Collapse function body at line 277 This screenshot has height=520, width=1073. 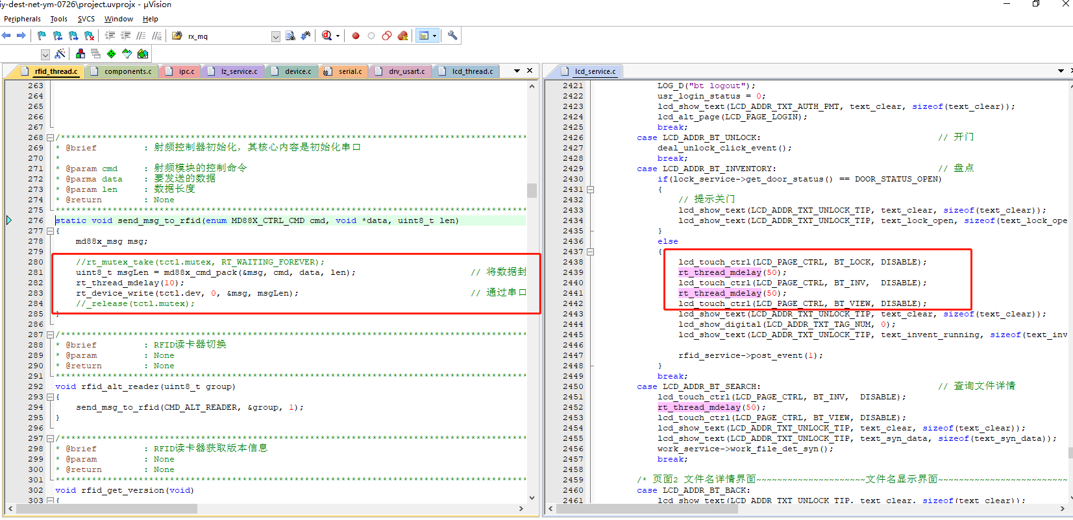[50, 231]
